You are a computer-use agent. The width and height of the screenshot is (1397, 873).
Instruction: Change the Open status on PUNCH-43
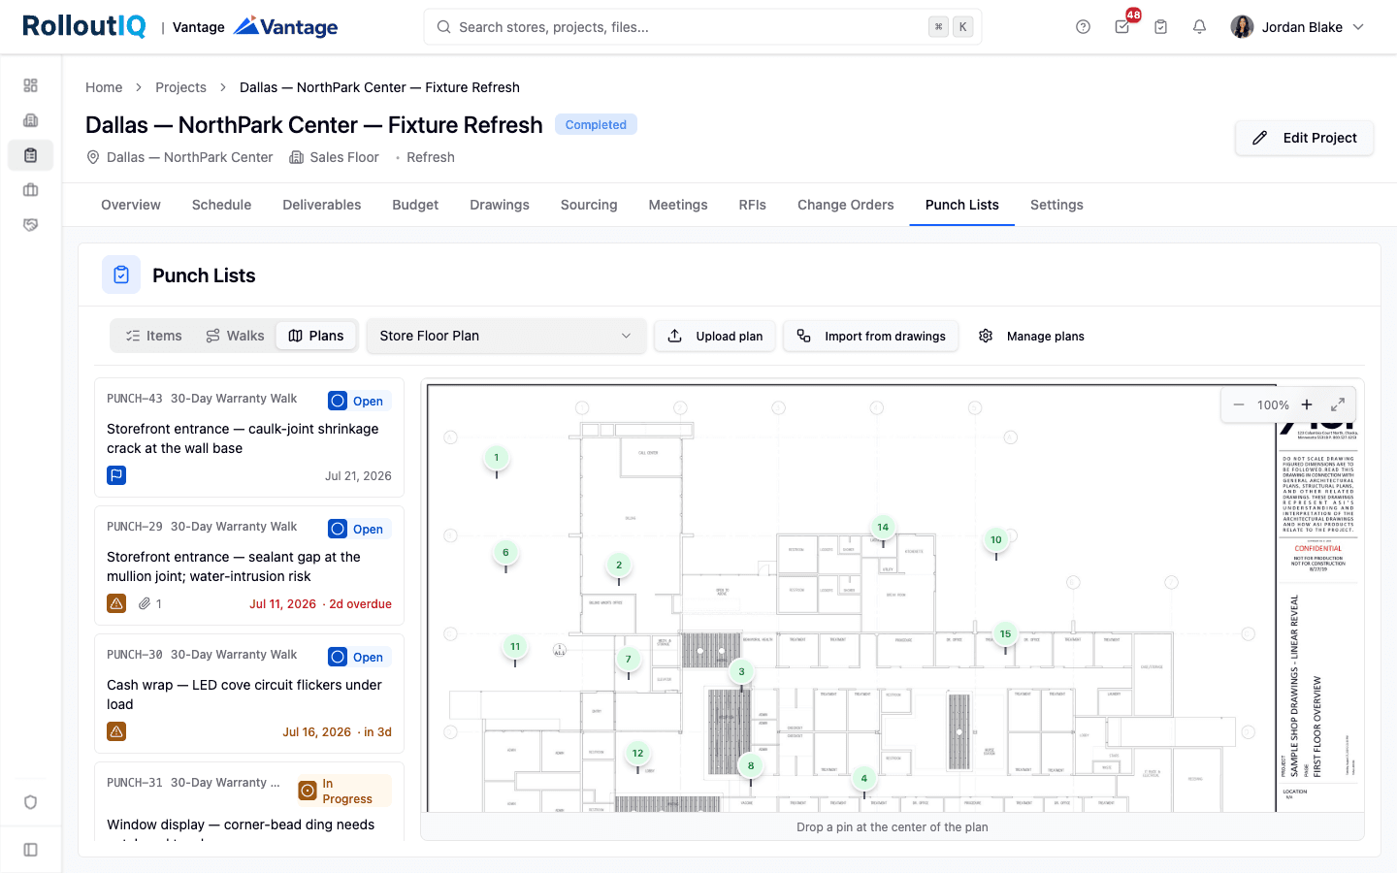(x=359, y=401)
